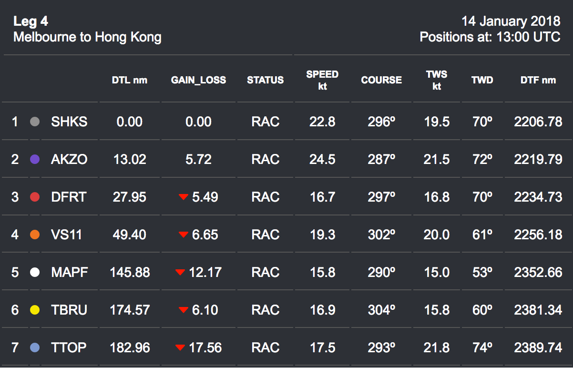The width and height of the screenshot is (573, 368).
Task: Click the grey dot beside SHKS
Action: pyautogui.click(x=34, y=122)
